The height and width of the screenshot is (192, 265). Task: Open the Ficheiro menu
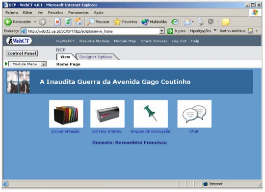pos(12,13)
